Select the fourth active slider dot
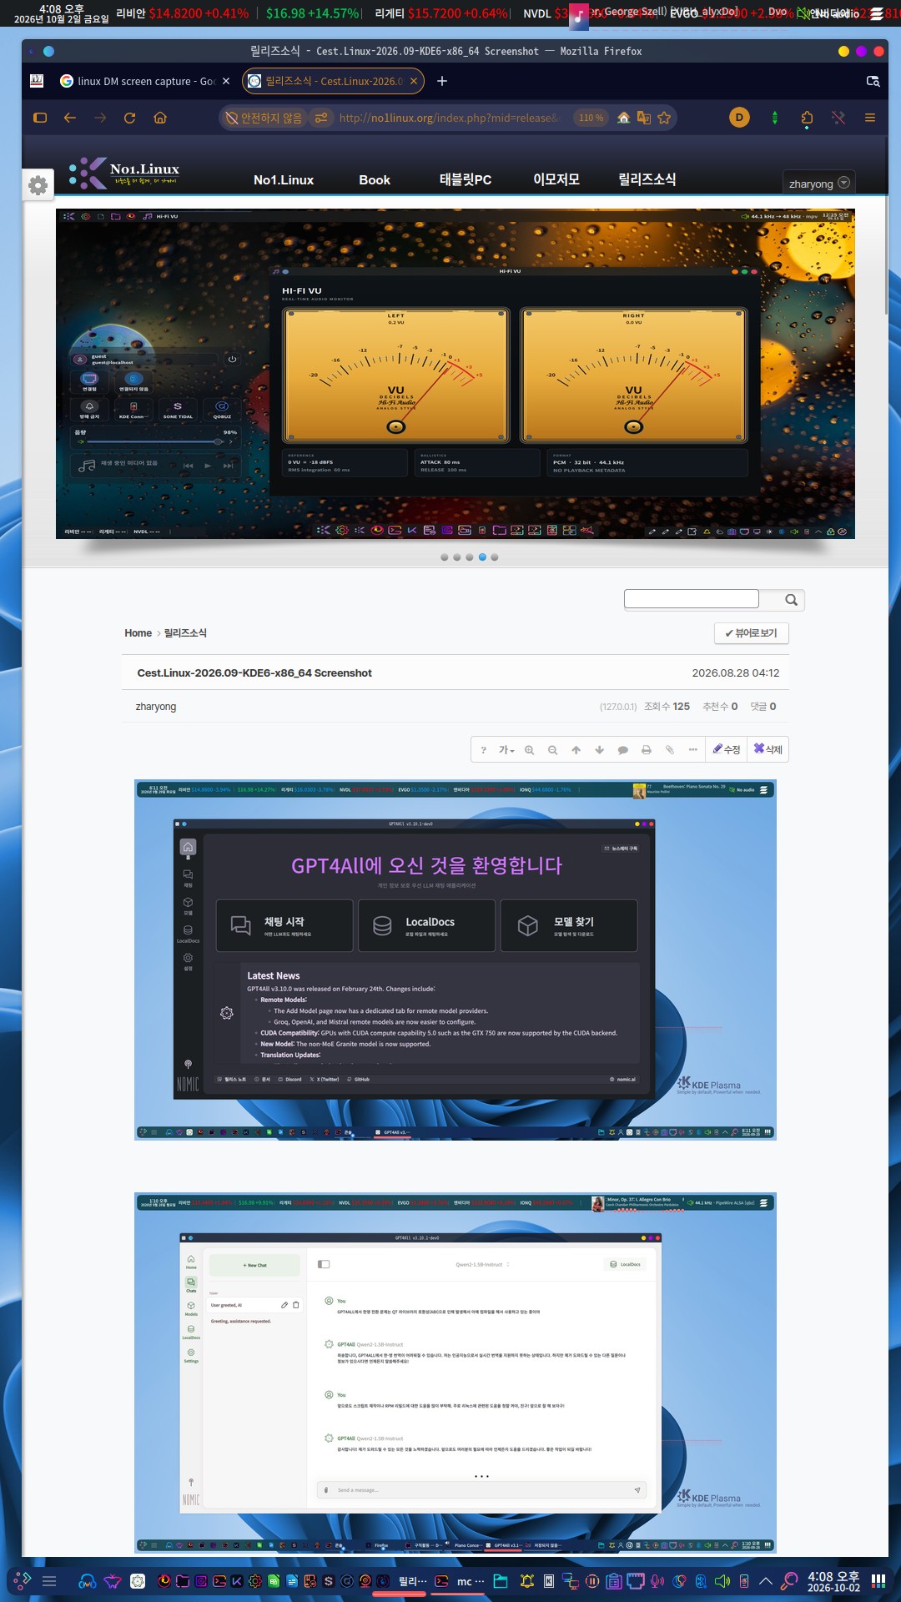Viewport: 901px width, 1602px height. pos(482,557)
